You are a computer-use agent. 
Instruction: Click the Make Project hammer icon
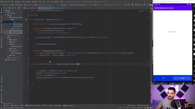[x=57, y=5]
